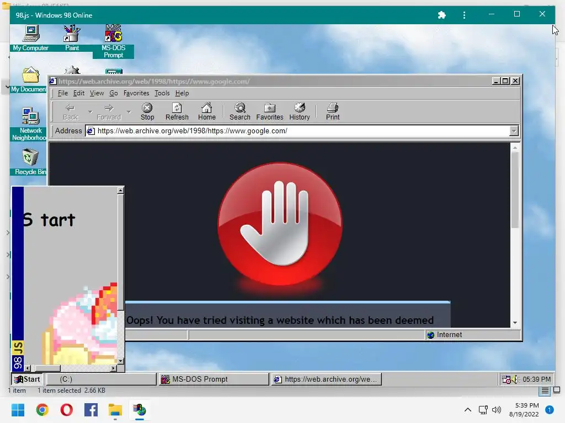Click Windows 11 network tray icon
The image size is (565, 423).
(483, 410)
